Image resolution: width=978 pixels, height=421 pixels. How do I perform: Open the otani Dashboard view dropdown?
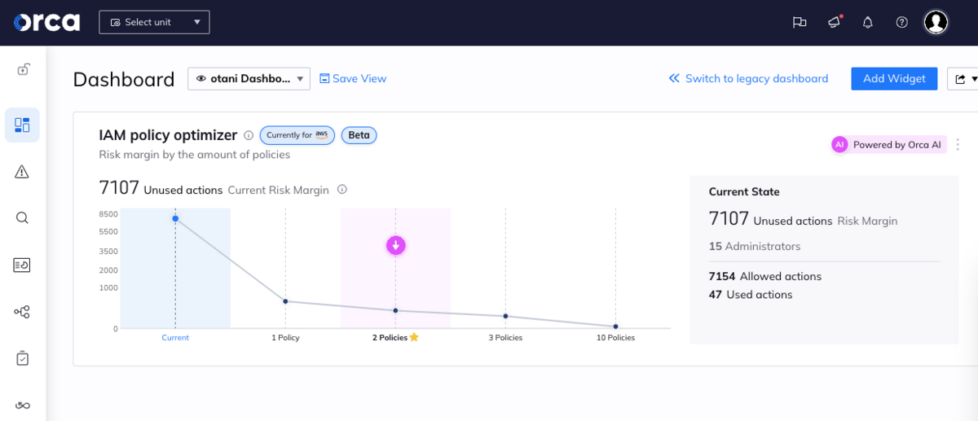pyautogui.click(x=249, y=79)
